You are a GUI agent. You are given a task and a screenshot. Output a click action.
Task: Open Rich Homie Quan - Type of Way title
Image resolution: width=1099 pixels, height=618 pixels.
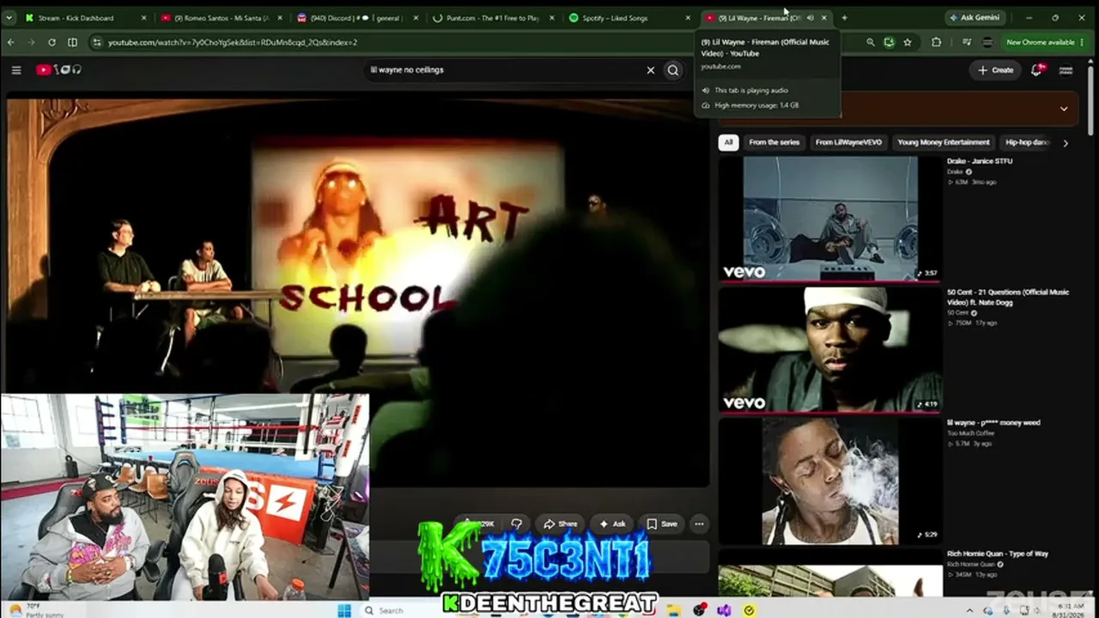point(998,554)
